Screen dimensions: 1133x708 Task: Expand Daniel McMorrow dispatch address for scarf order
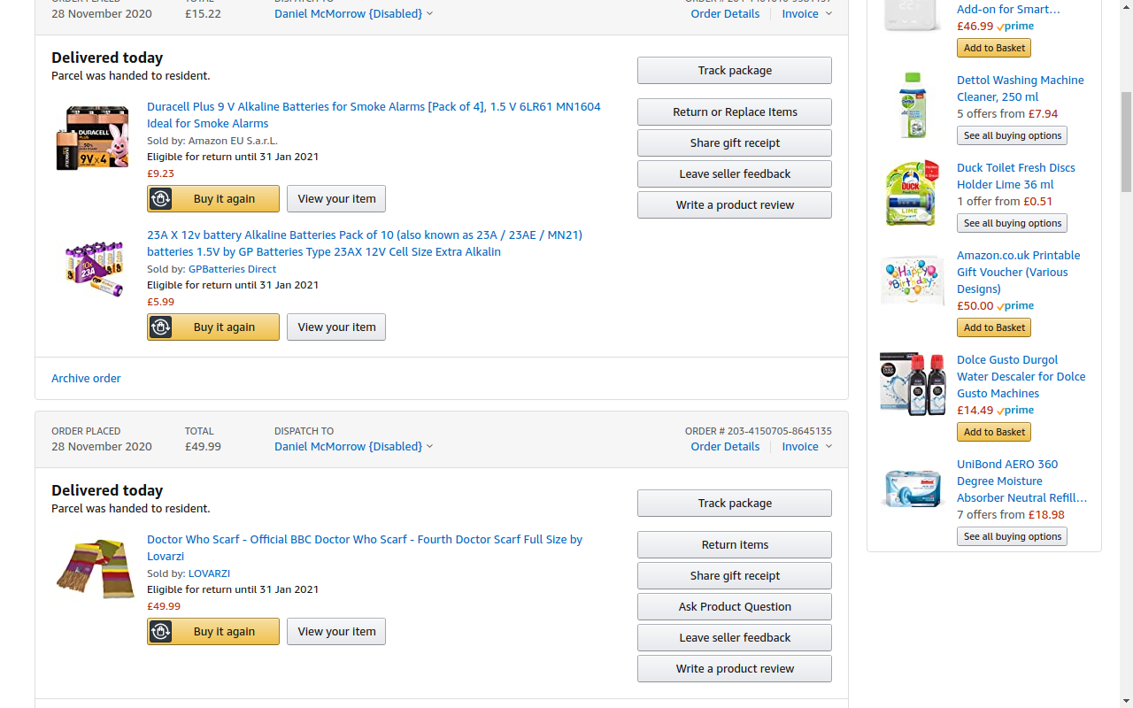[x=353, y=447]
